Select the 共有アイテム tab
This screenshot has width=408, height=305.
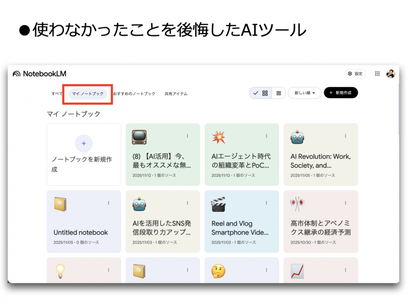point(176,94)
